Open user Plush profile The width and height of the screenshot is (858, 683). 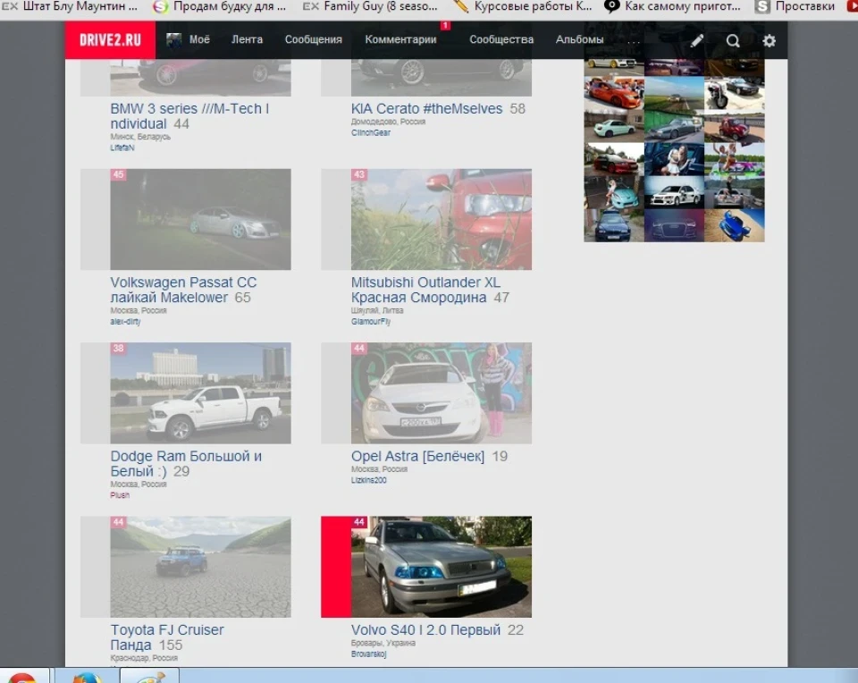[x=120, y=494]
